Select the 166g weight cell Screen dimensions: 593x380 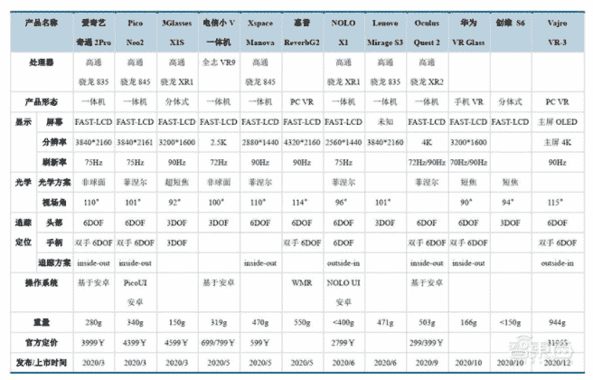tap(468, 322)
